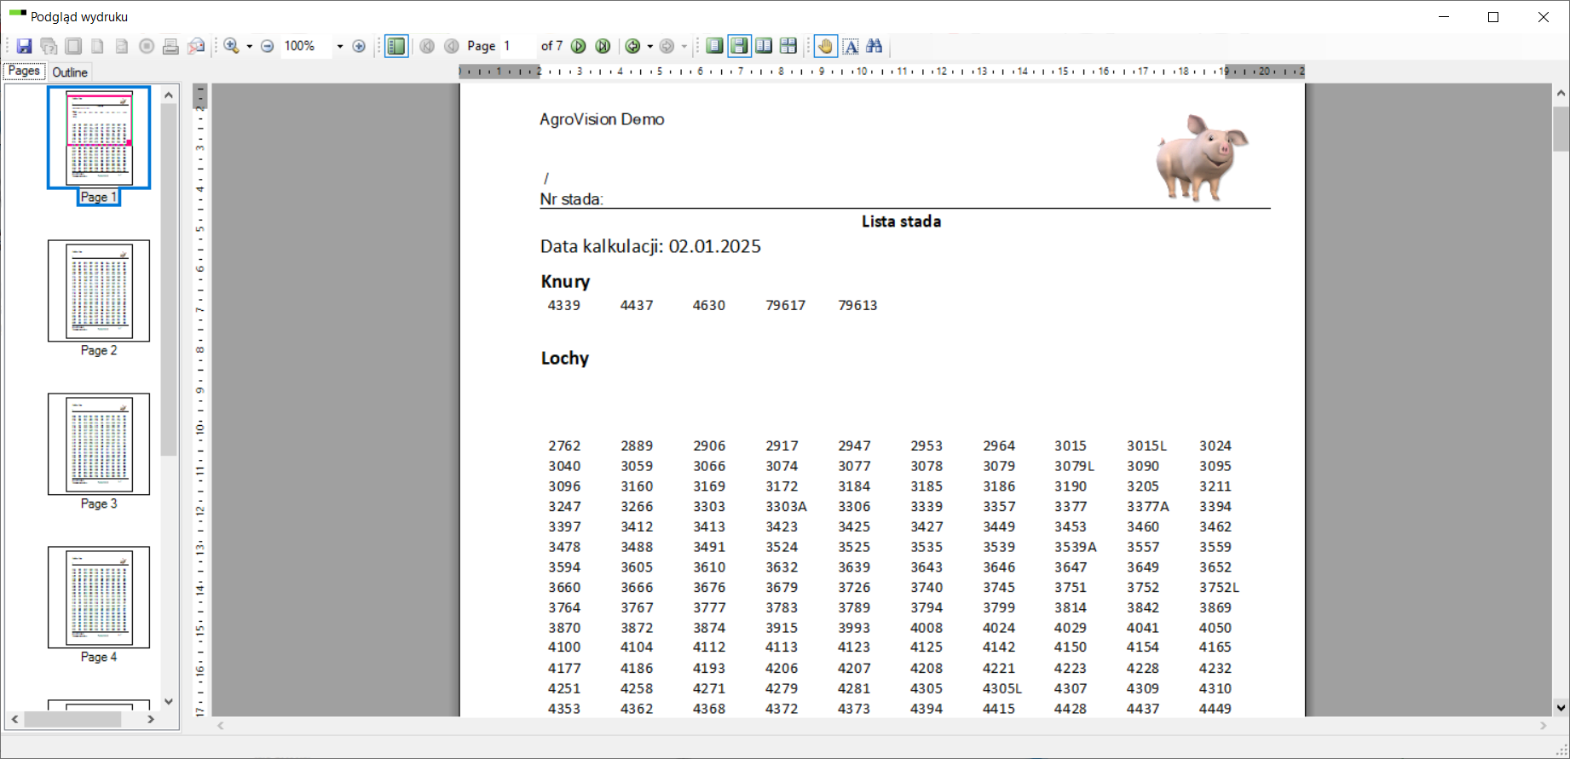This screenshot has width=1570, height=759.
Task: Click sow number 3377A
Action: click(1148, 506)
